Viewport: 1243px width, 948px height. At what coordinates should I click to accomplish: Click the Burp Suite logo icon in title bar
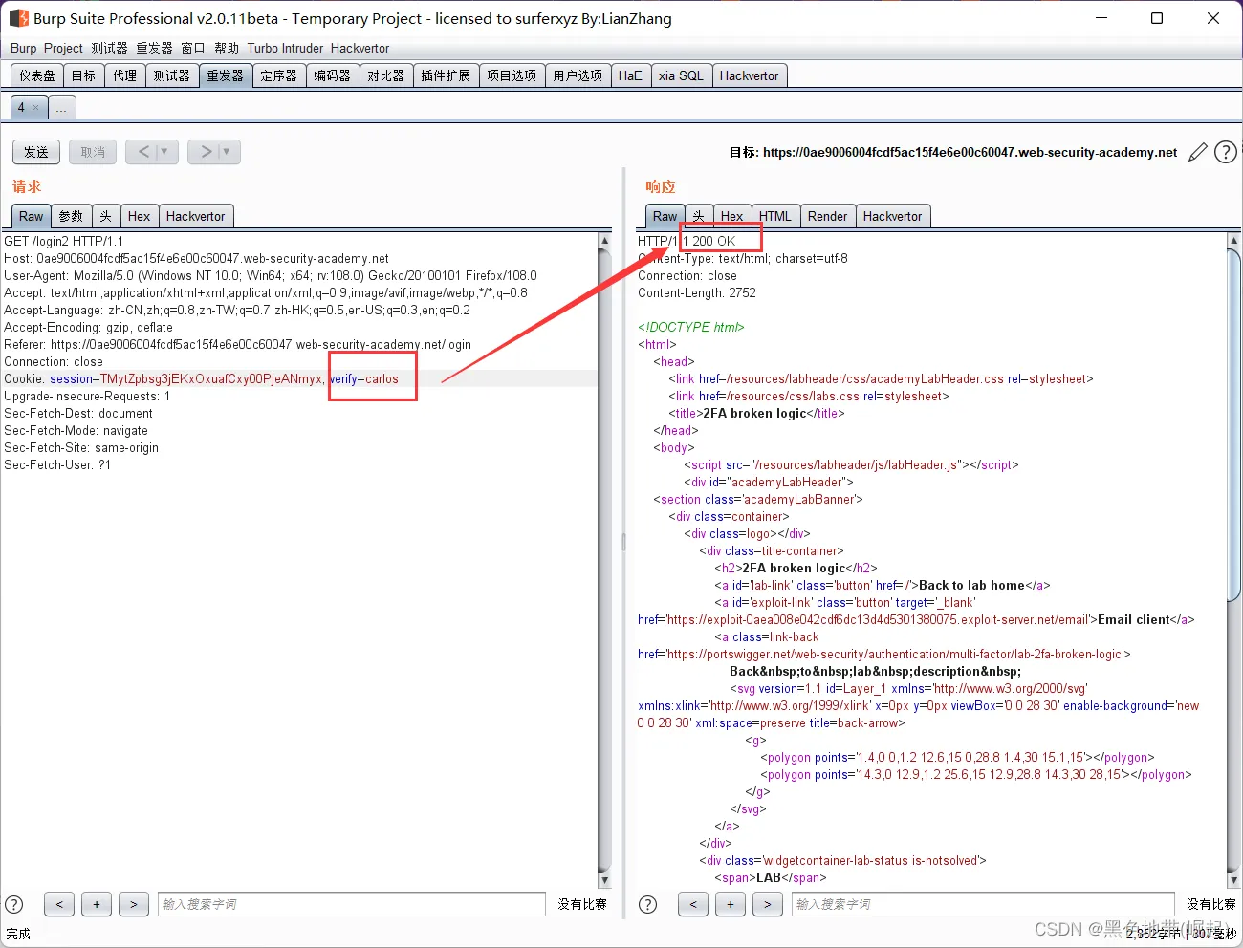pos(18,18)
